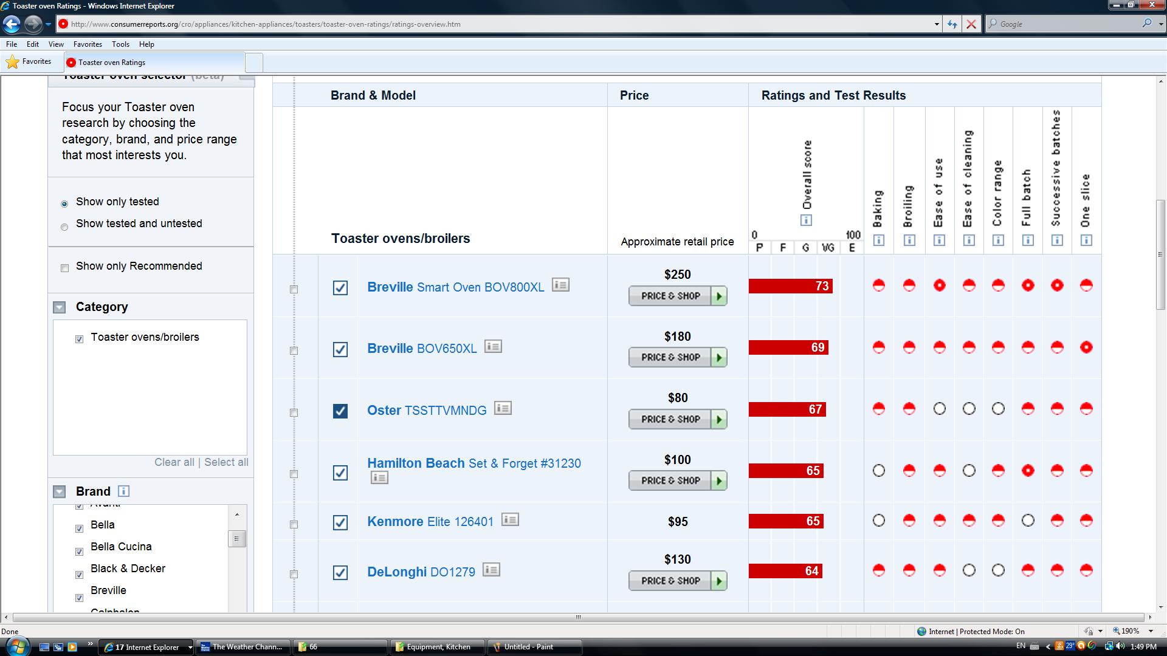Click the browser Forward arrow button
This screenshot has width=1167, height=656.
(x=33, y=24)
